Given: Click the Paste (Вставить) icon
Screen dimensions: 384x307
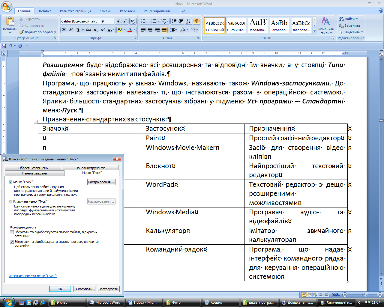Looking at the screenshot, I should (x=10, y=22).
